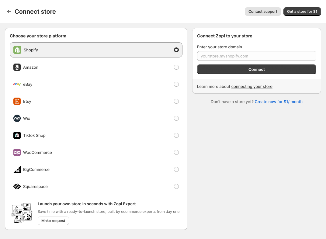Click the Shopify bag logo icon
326x239 pixels.
pos(17,50)
